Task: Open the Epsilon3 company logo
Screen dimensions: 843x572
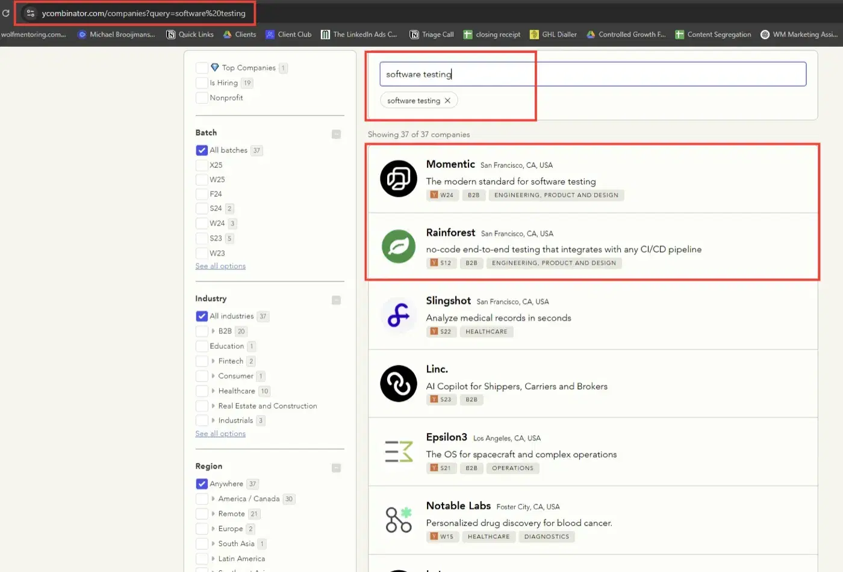Action: click(x=399, y=452)
